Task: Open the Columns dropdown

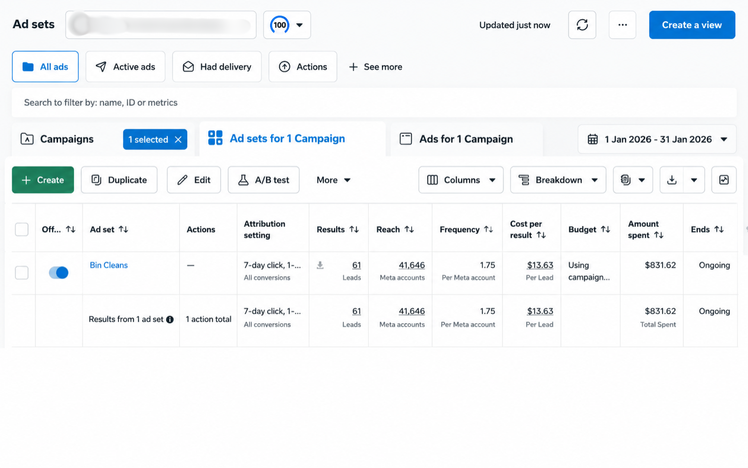Action: point(461,180)
